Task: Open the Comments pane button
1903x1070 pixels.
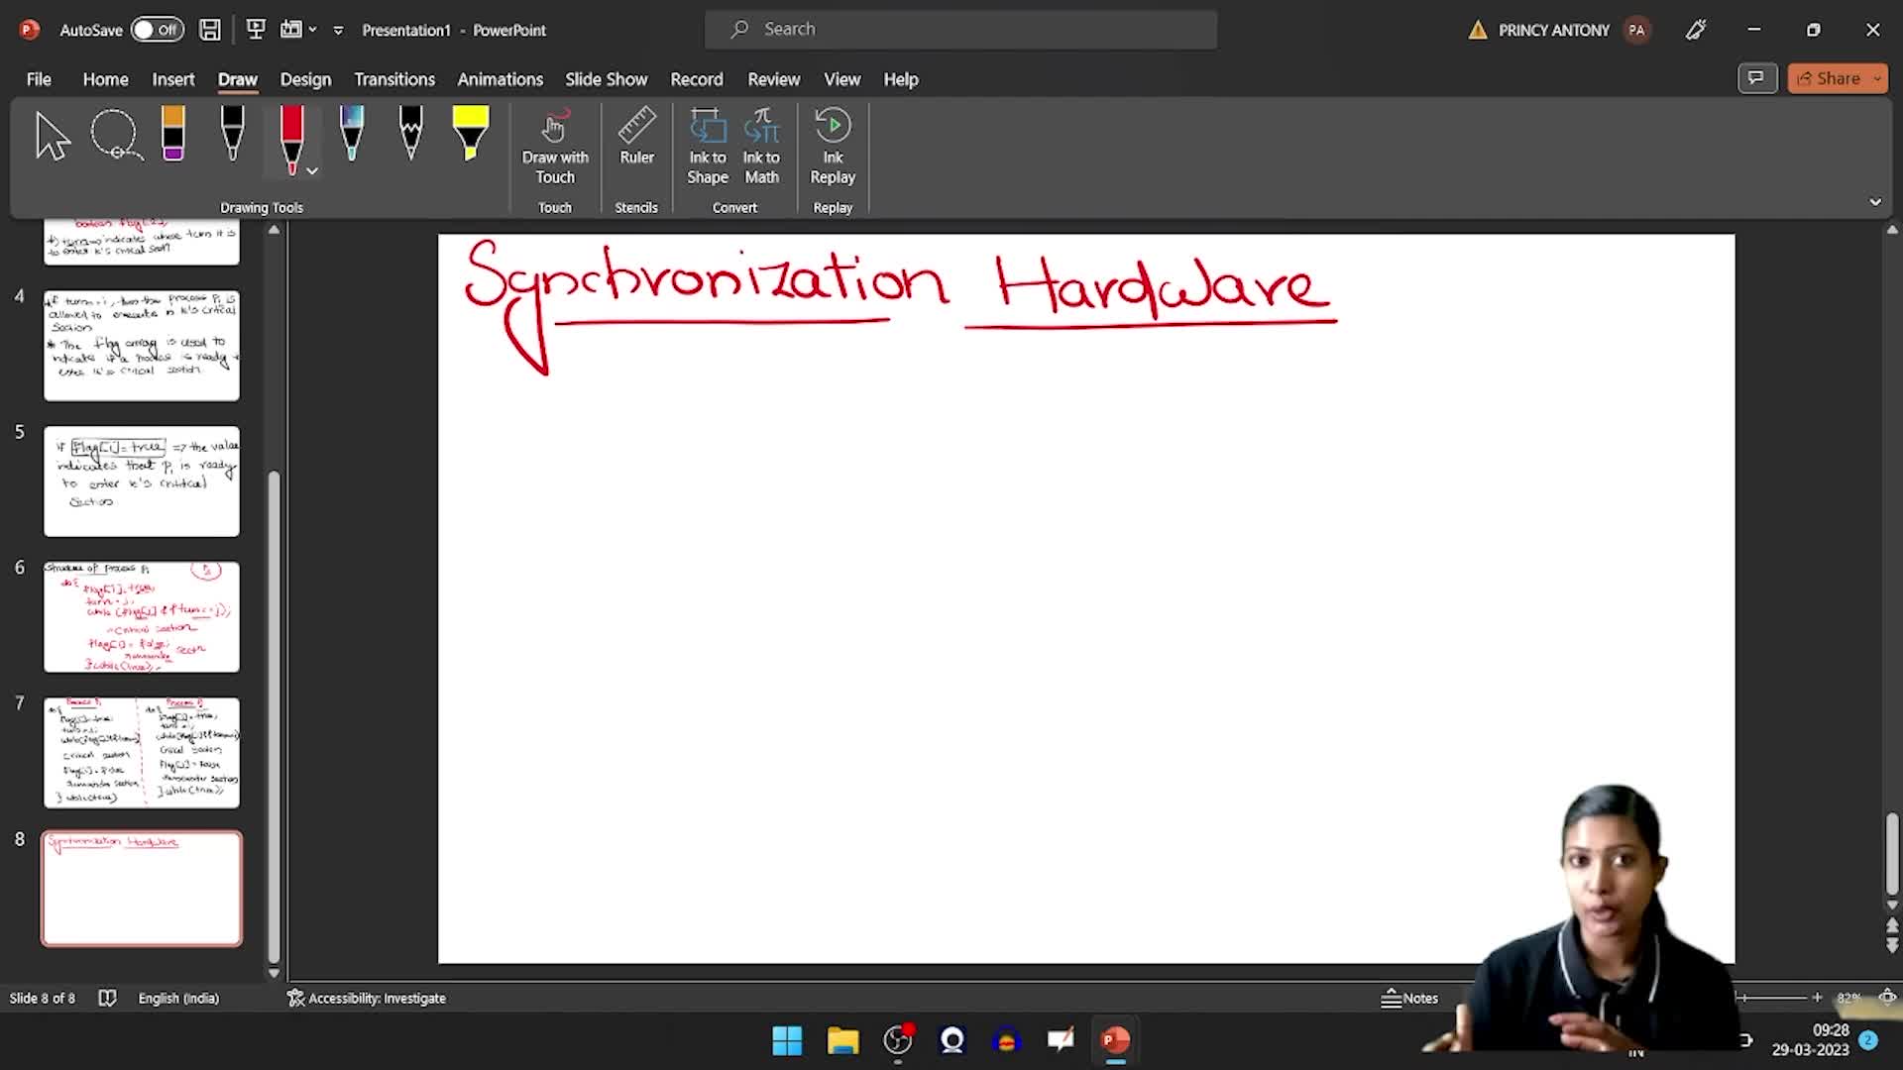Action: [x=1756, y=78]
